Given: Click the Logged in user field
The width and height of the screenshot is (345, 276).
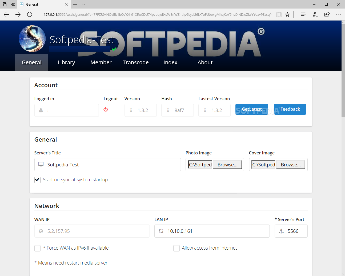Looking at the screenshot, I should click(67, 110).
